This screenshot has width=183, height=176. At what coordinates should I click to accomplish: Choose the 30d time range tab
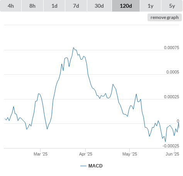99,6
